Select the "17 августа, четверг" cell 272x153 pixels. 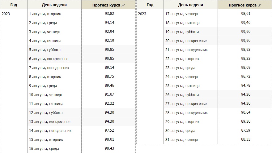(182, 14)
